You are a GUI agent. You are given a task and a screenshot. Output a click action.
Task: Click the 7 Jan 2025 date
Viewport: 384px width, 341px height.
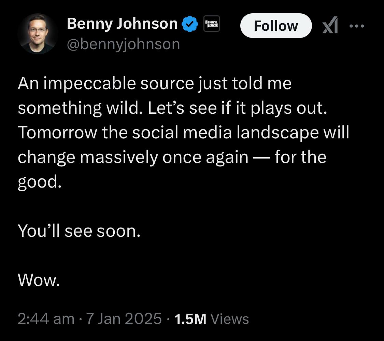click(x=124, y=319)
